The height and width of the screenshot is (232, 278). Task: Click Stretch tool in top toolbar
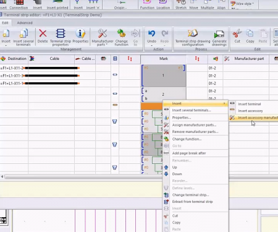tap(181, 4)
